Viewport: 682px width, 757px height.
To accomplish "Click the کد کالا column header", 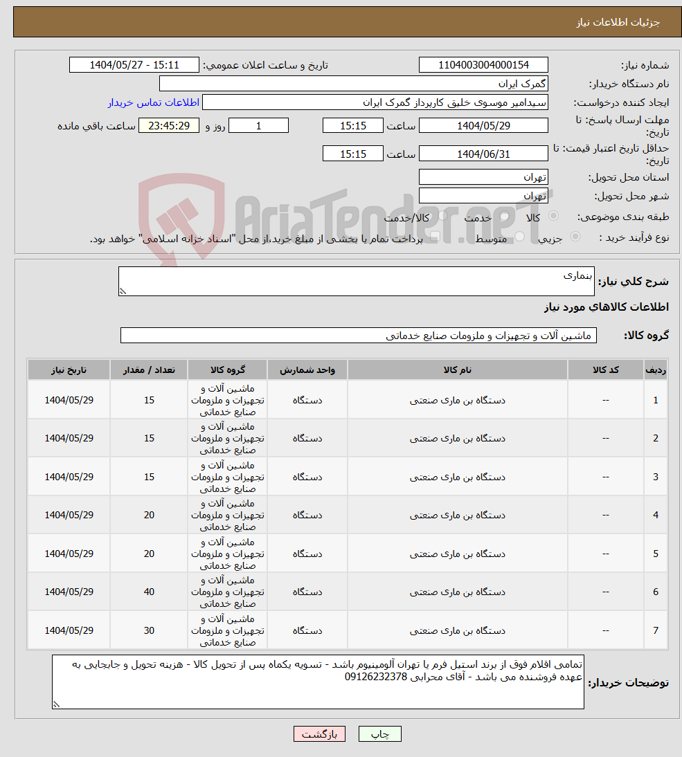I will point(606,370).
